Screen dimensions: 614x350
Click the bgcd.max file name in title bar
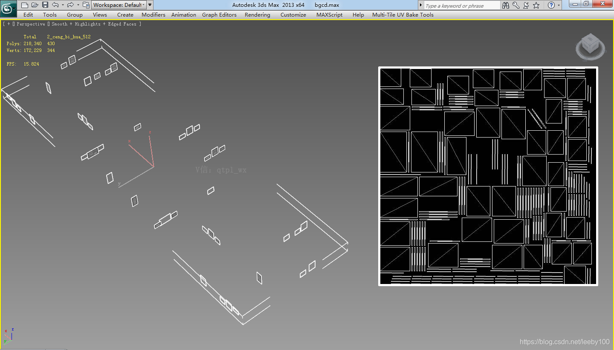tap(327, 5)
